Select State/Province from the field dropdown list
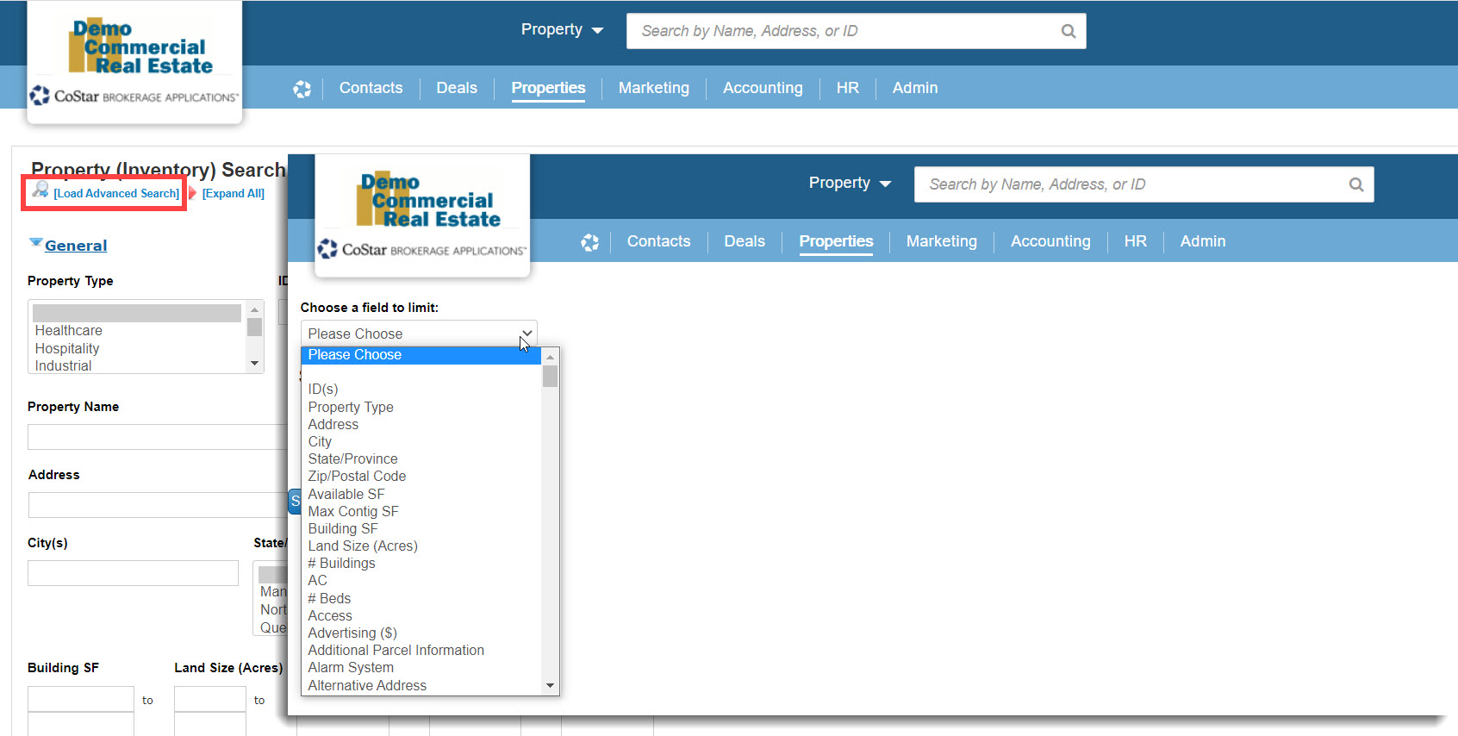 [x=421, y=459]
